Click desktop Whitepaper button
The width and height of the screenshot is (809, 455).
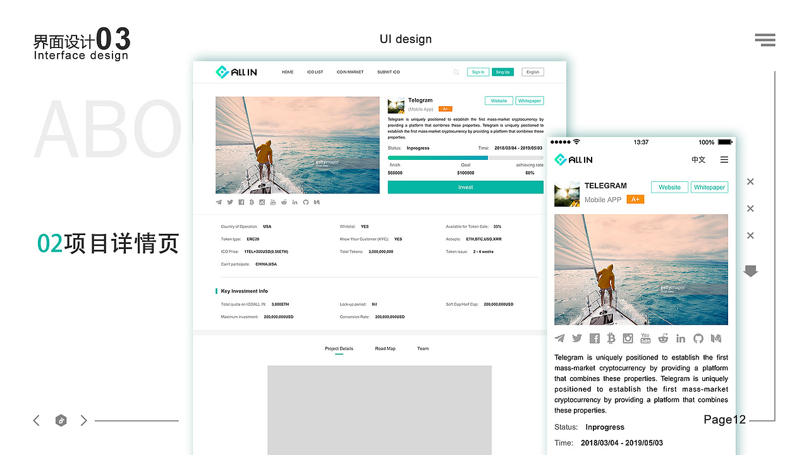click(x=530, y=100)
